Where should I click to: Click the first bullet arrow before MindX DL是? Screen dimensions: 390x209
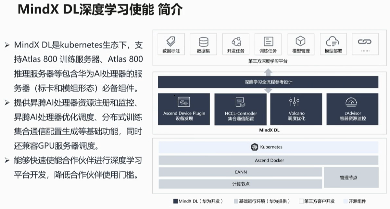pos(7,45)
